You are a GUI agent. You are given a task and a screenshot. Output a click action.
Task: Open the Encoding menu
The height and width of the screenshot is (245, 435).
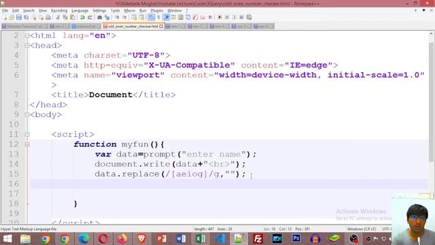click(59, 11)
